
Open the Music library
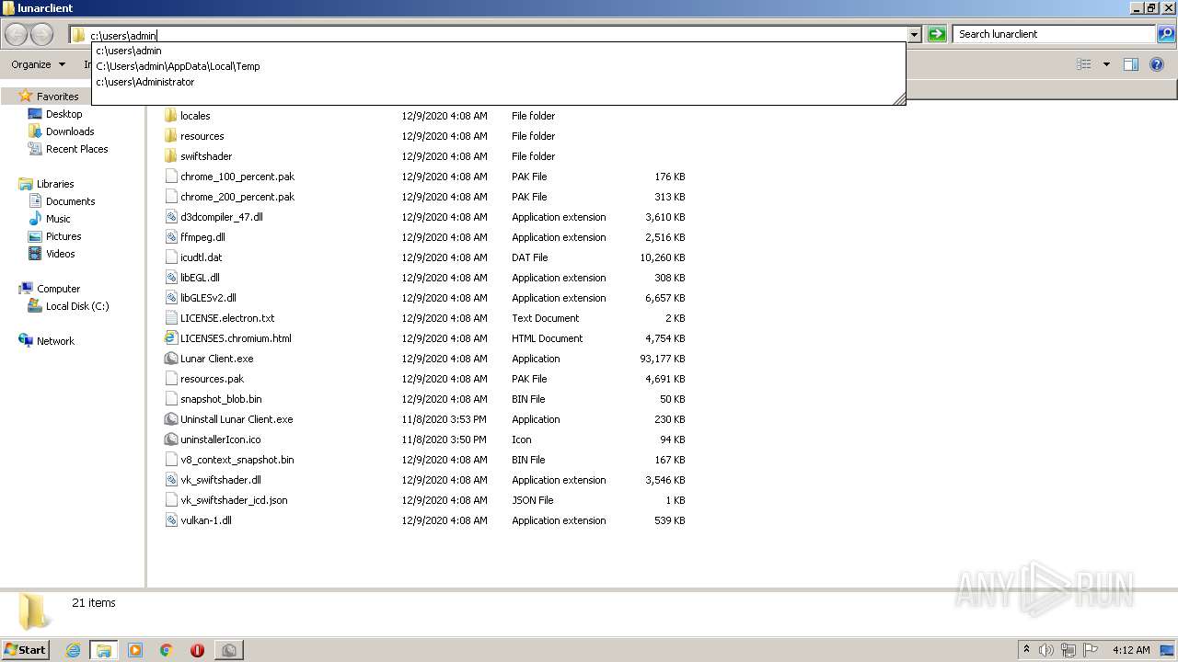coord(58,219)
